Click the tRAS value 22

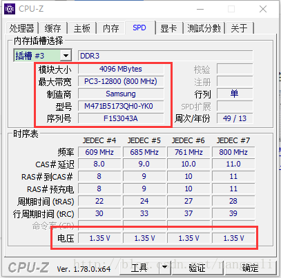point(99,201)
